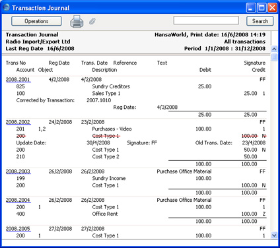Click the 'Old Trans. Date:' label
Screen dimensions: 280x248
[214, 143]
